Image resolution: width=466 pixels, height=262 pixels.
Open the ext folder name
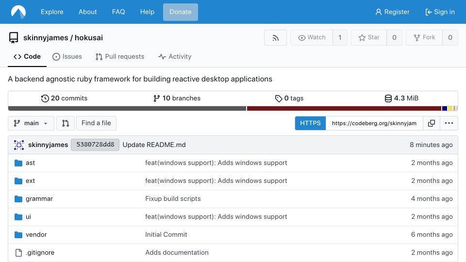[30, 181]
